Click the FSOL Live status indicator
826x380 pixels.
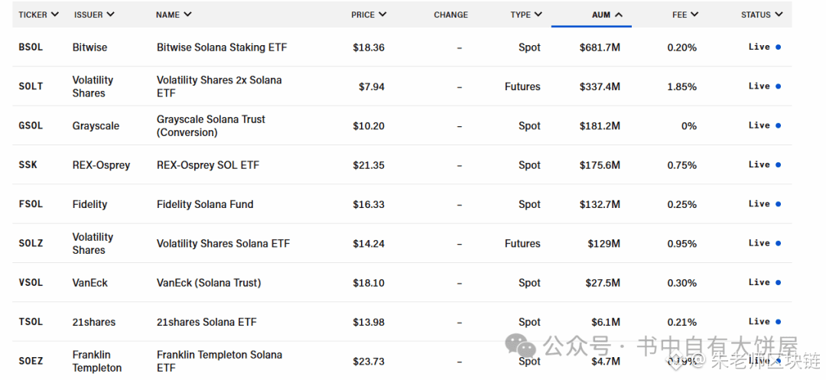(779, 204)
